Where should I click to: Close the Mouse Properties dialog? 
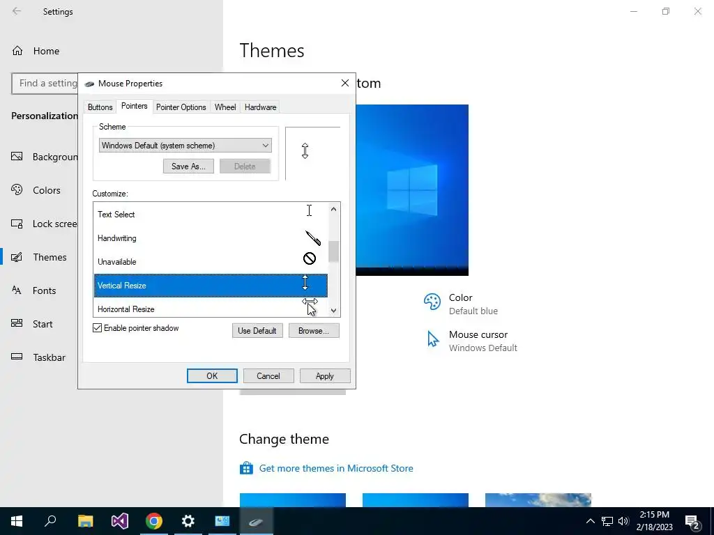point(345,83)
